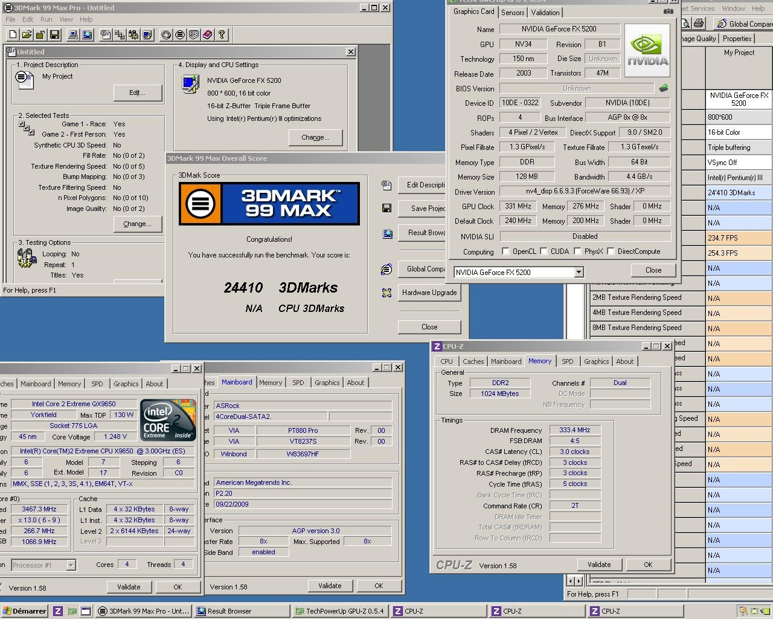This screenshot has width=773, height=619.
Task: Open System Info computer icon in 3DMark toolbar
Action: tap(73, 35)
